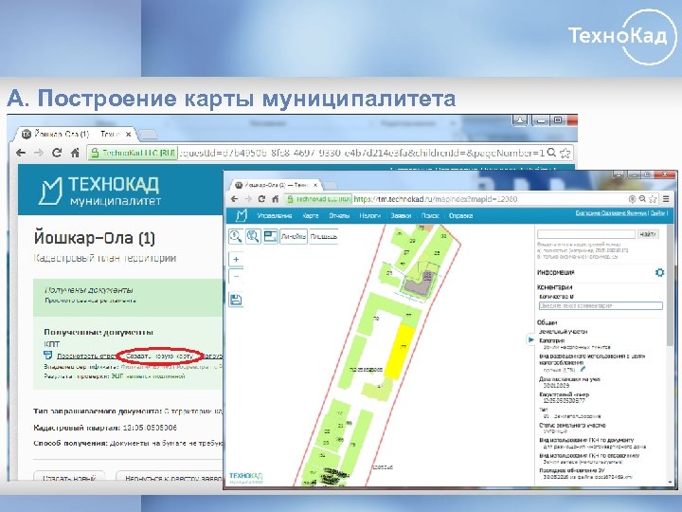The image size is (682, 512).
Task: Click search magnifier in rear address bar
Action: coord(551,153)
